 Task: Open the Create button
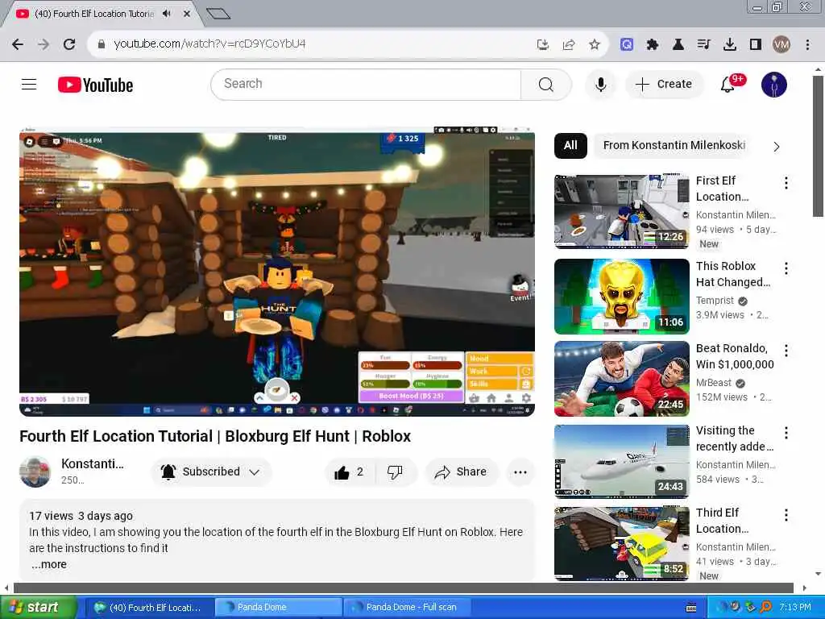pyautogui.click(x=664, y=84)
